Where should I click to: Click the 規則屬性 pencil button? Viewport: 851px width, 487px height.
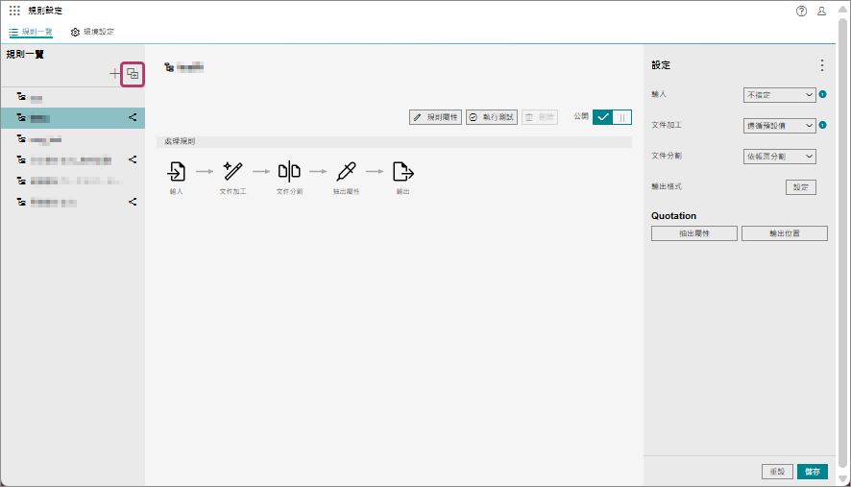tap(435, 116)
